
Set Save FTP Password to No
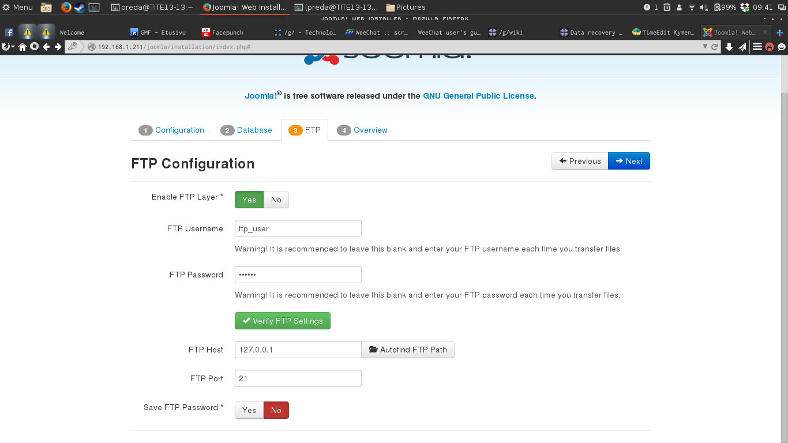tap(276, 410)
